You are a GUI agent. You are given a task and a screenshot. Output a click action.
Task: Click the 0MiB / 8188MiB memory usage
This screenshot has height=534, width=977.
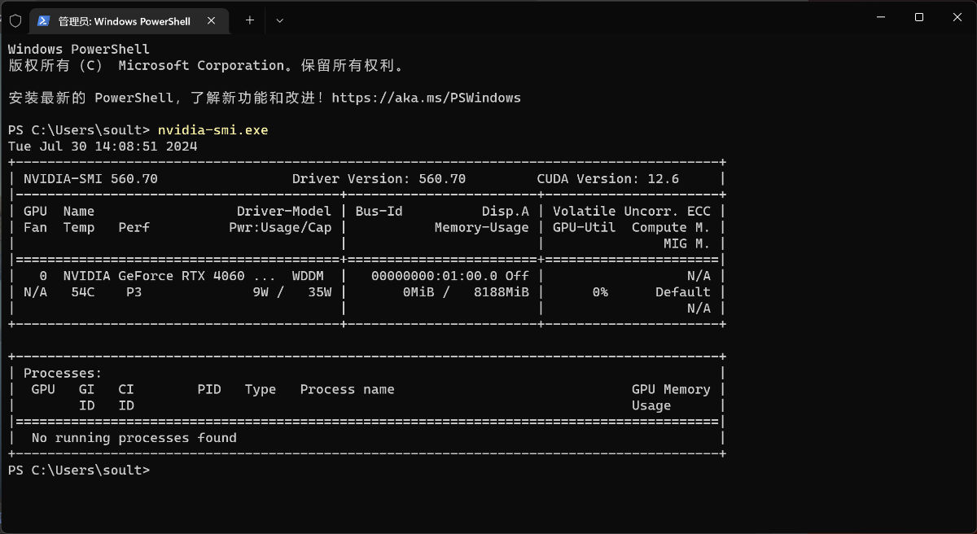[466, 292]
